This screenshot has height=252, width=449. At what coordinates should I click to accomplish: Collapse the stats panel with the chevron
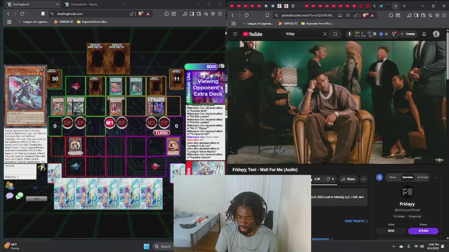pos(435,177)
